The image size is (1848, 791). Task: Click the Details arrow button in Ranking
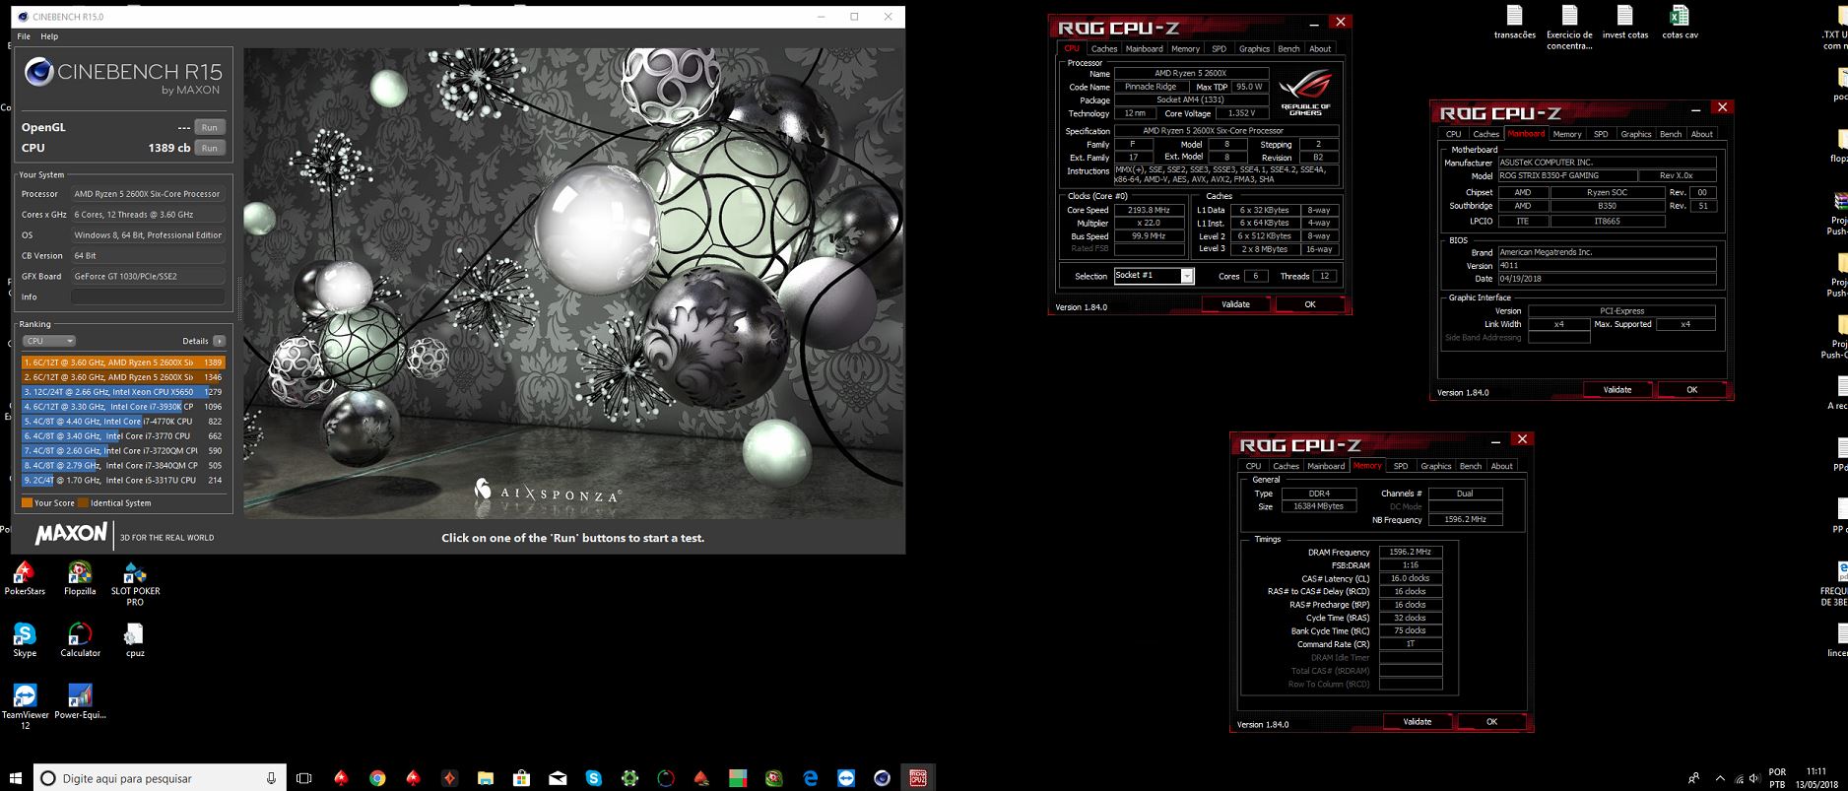tap(219, 341)
